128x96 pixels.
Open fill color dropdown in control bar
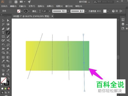[x=22, y=11]
